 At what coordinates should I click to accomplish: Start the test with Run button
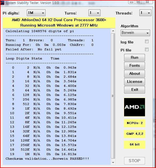(x=135, y=58)
